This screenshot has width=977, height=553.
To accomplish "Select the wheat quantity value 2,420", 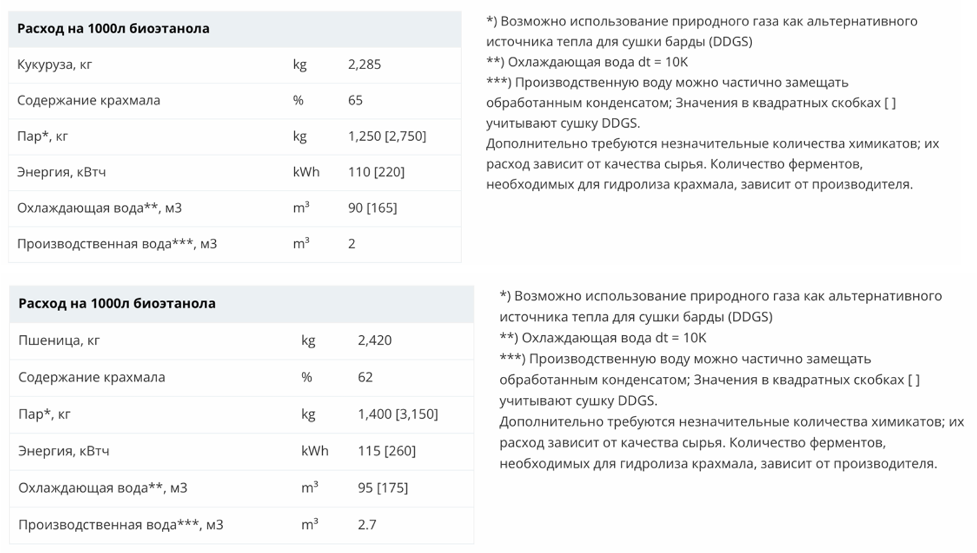I will (375, 340).
